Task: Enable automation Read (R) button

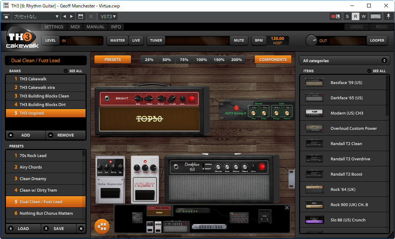Action: pyautogui.click(x=356, y=16)
